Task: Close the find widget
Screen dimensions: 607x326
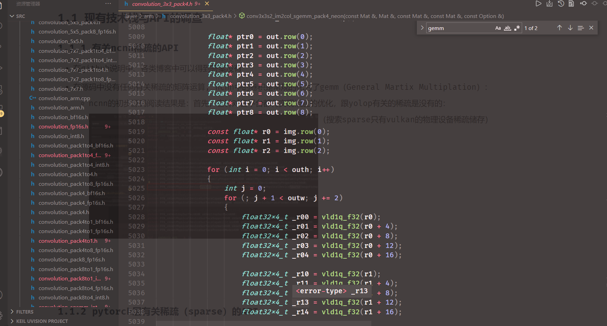Action: [x=591, y=28]
